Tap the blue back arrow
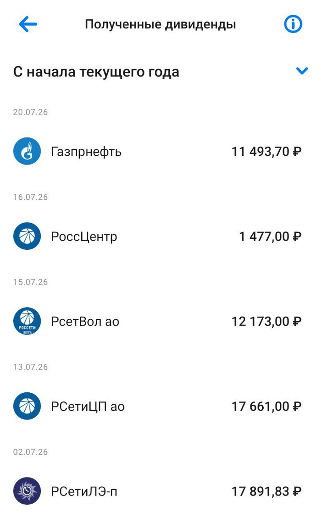This screenshot has height=527, width=321. click(x=28, y=24)
